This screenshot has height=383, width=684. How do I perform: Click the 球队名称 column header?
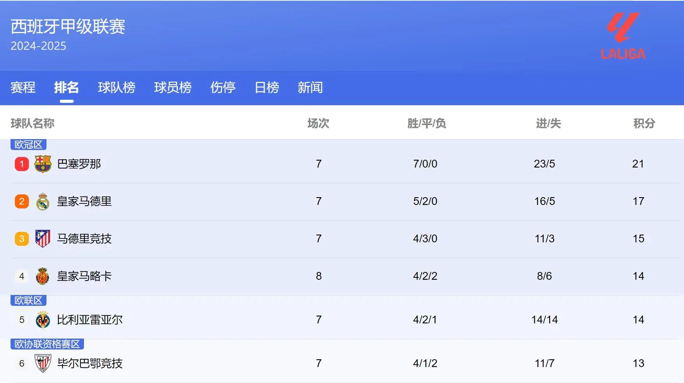coord(32,124)
